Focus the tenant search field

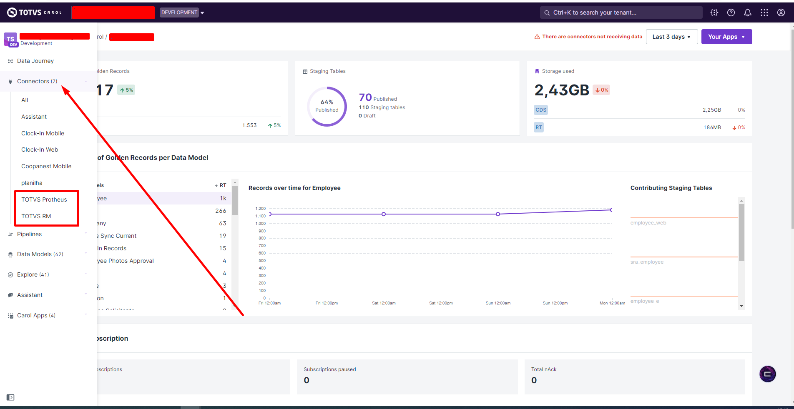[621, 12]
